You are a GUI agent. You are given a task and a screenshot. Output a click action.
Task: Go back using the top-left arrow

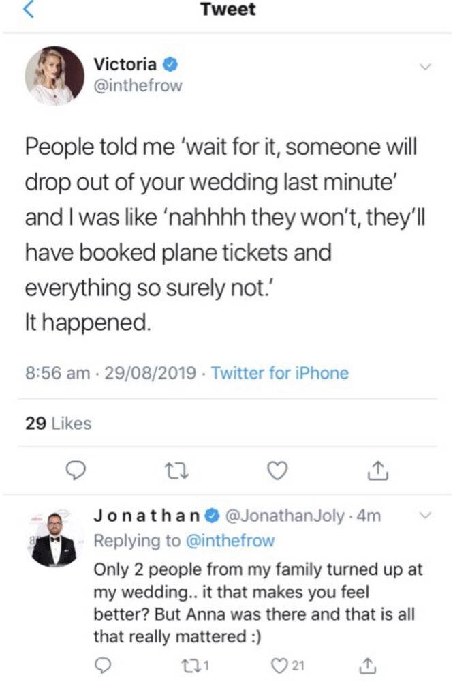tap(28, 10)
